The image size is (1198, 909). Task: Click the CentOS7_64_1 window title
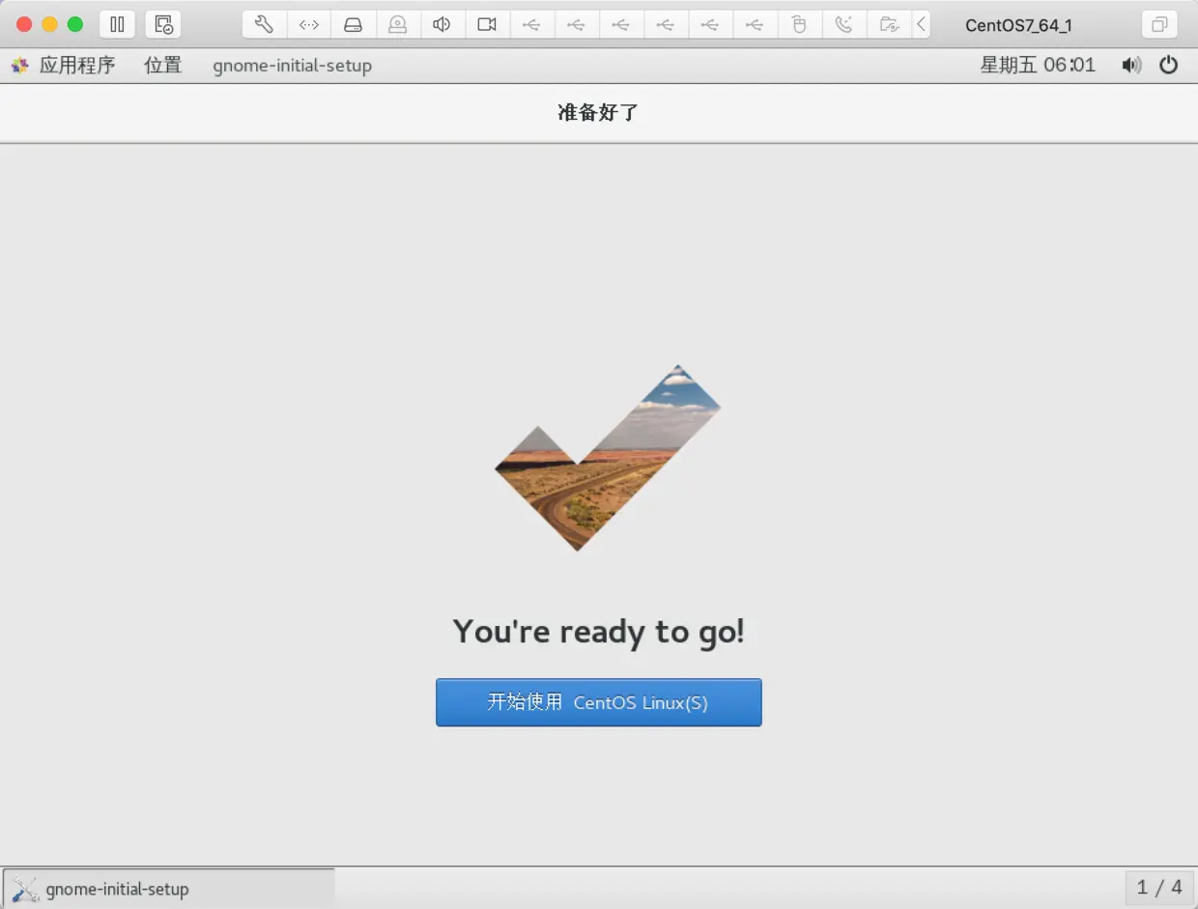1018,25
